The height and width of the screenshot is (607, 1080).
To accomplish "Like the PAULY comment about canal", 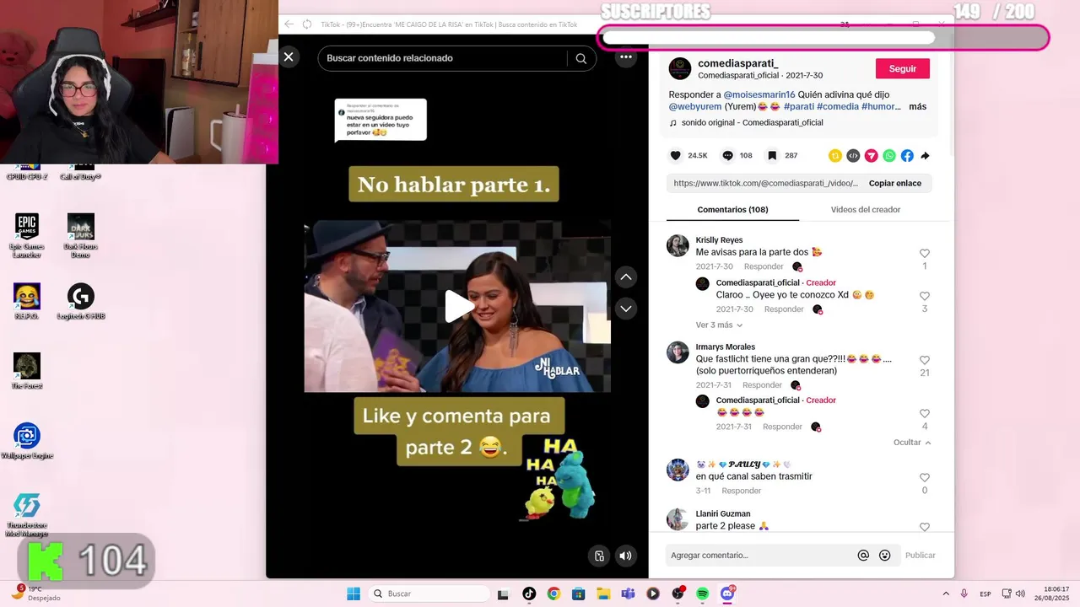I will tap(924, 478).
